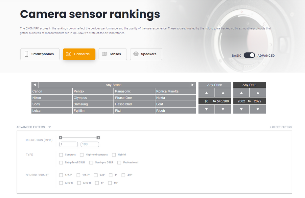305x198 pixels.
Task: Click the resolution slider right handle
Action: click(x=98, y=138)
